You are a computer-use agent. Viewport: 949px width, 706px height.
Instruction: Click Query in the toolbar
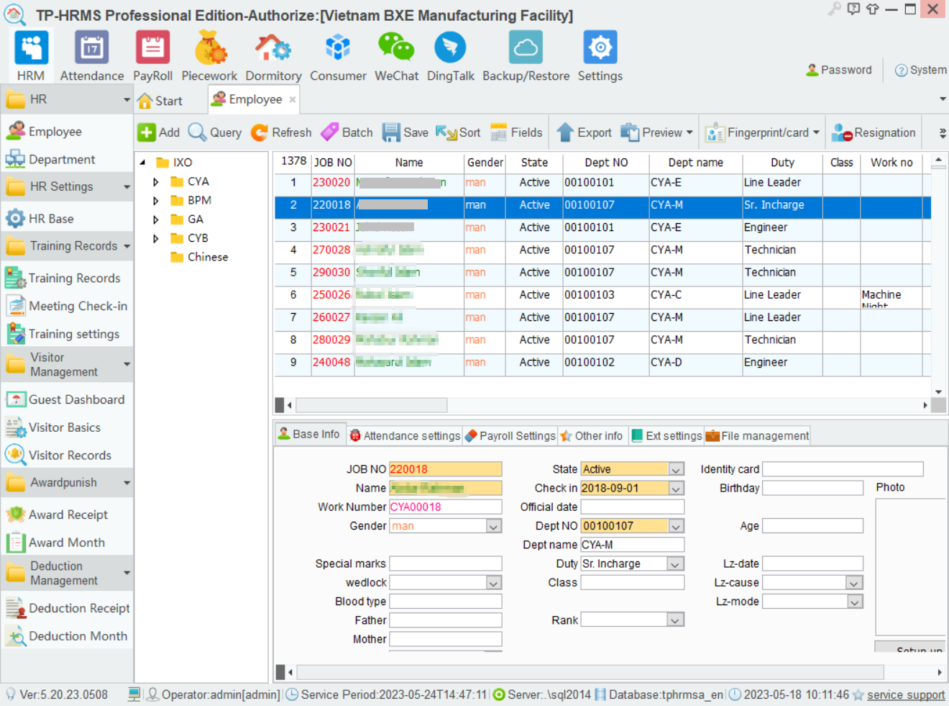tap(215, 132)
